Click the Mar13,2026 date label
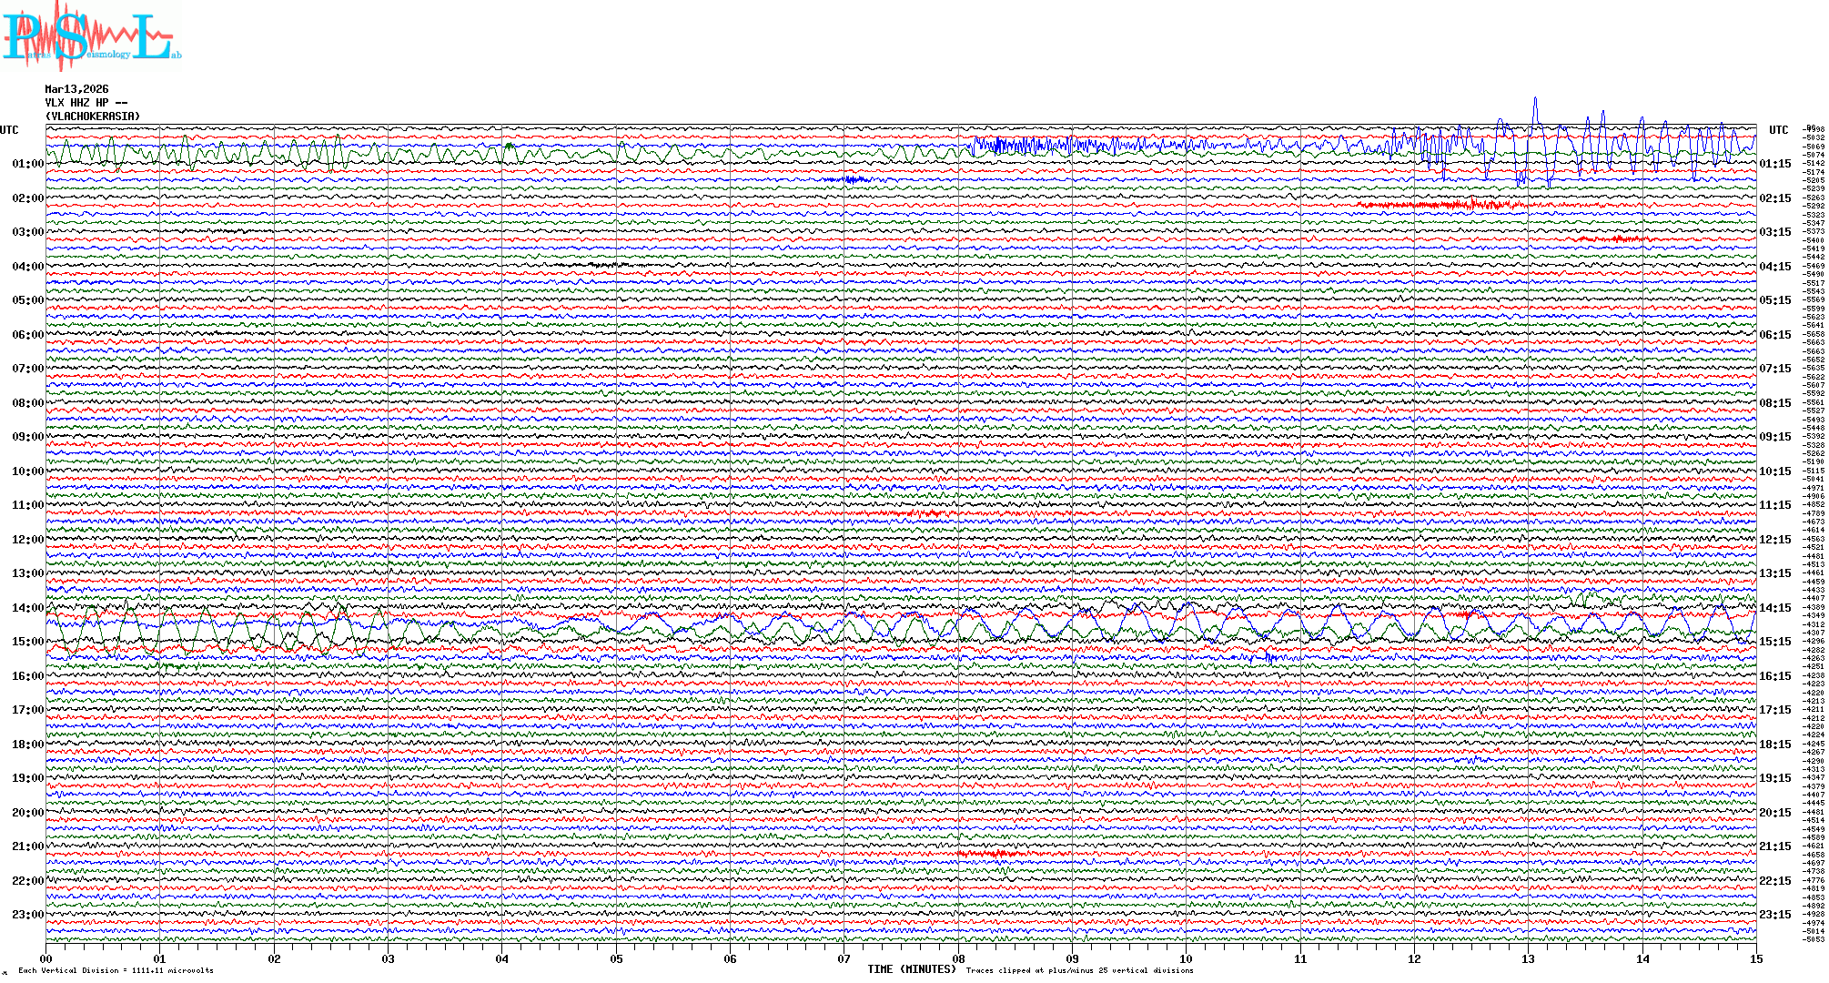This screenshot has width=1829, height=983. (76, 89)
